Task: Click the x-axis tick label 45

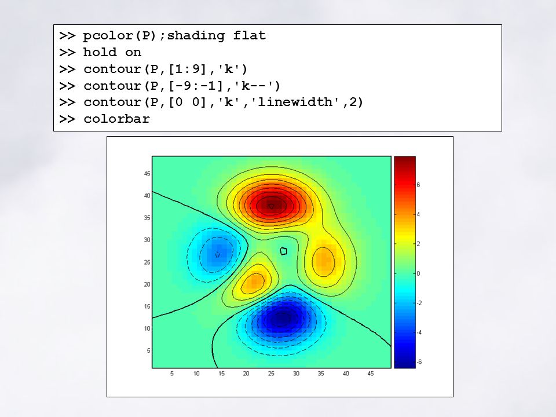Action: coord(371,374)
